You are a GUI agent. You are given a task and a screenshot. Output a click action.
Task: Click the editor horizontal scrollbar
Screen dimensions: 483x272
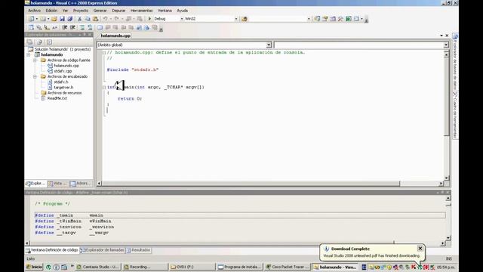[x=269, y=184]
